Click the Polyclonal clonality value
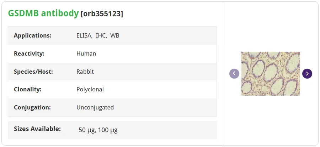 tap(90, 90)
